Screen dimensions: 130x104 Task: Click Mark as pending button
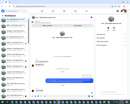pos(47,25)
